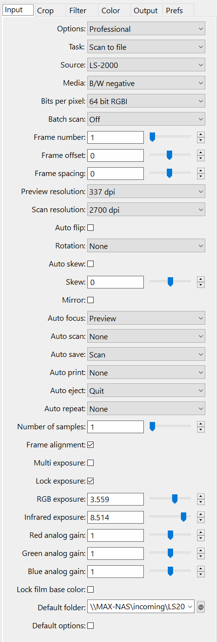217x642 pixels.
Task: Increase Infrared exposure with up stepper arrow
Action: click(201, 514)
